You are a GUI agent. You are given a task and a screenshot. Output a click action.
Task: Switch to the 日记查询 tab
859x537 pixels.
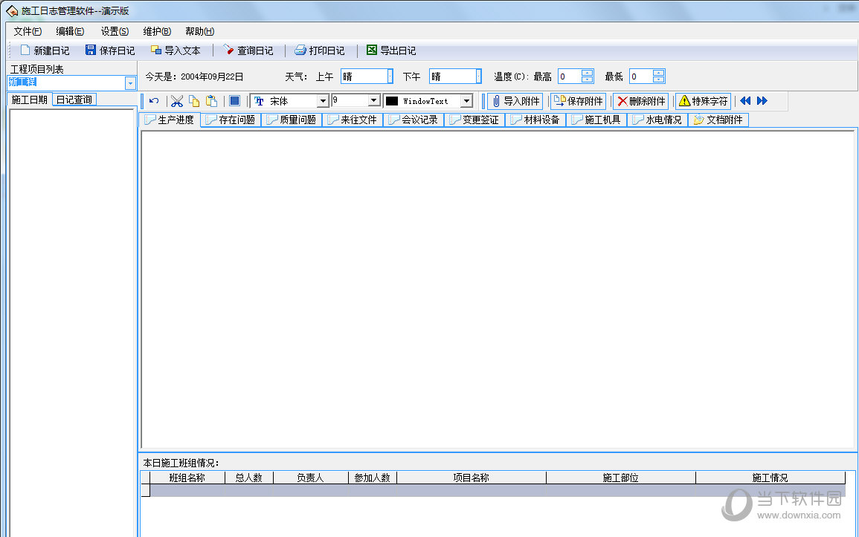click(x=74, y=100)
